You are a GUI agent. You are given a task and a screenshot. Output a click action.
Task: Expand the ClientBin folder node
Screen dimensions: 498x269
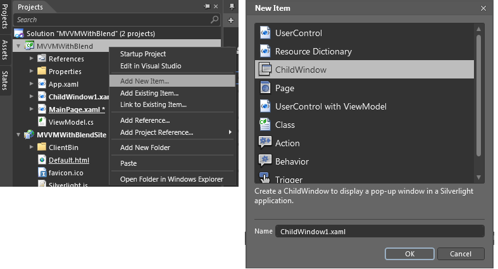coord(31,147)
